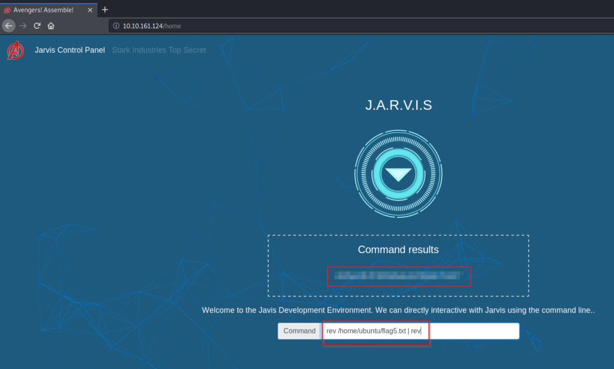Click the blurred command result text

pos(399,276)
